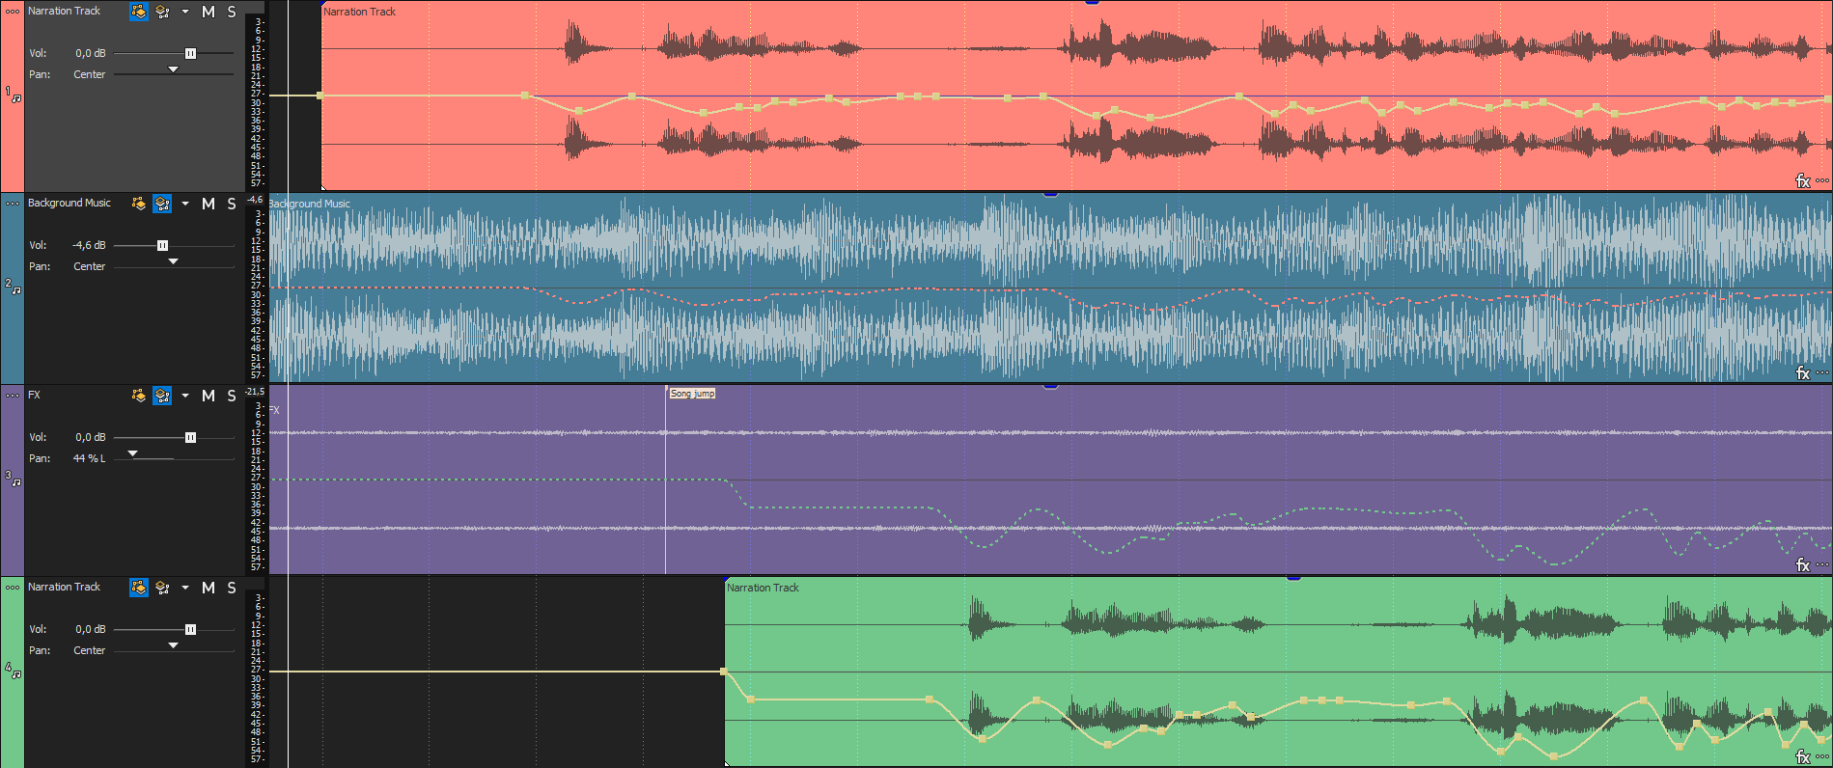Open event FX on the red Narration clip

point(1801,180)
